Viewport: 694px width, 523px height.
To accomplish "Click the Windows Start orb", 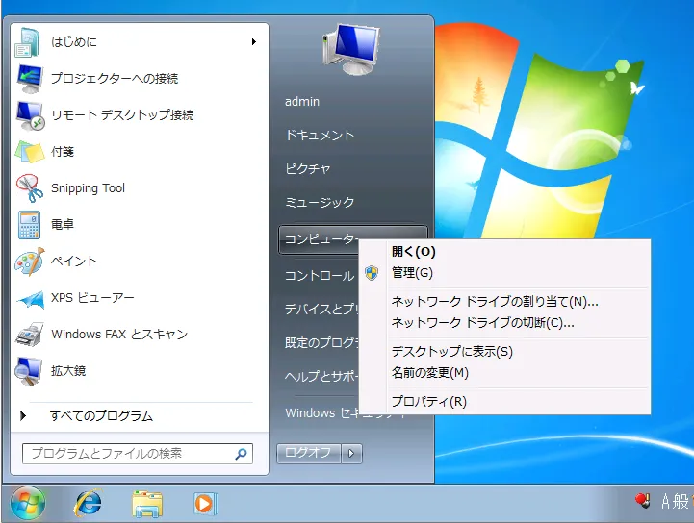I will (28, 504).
